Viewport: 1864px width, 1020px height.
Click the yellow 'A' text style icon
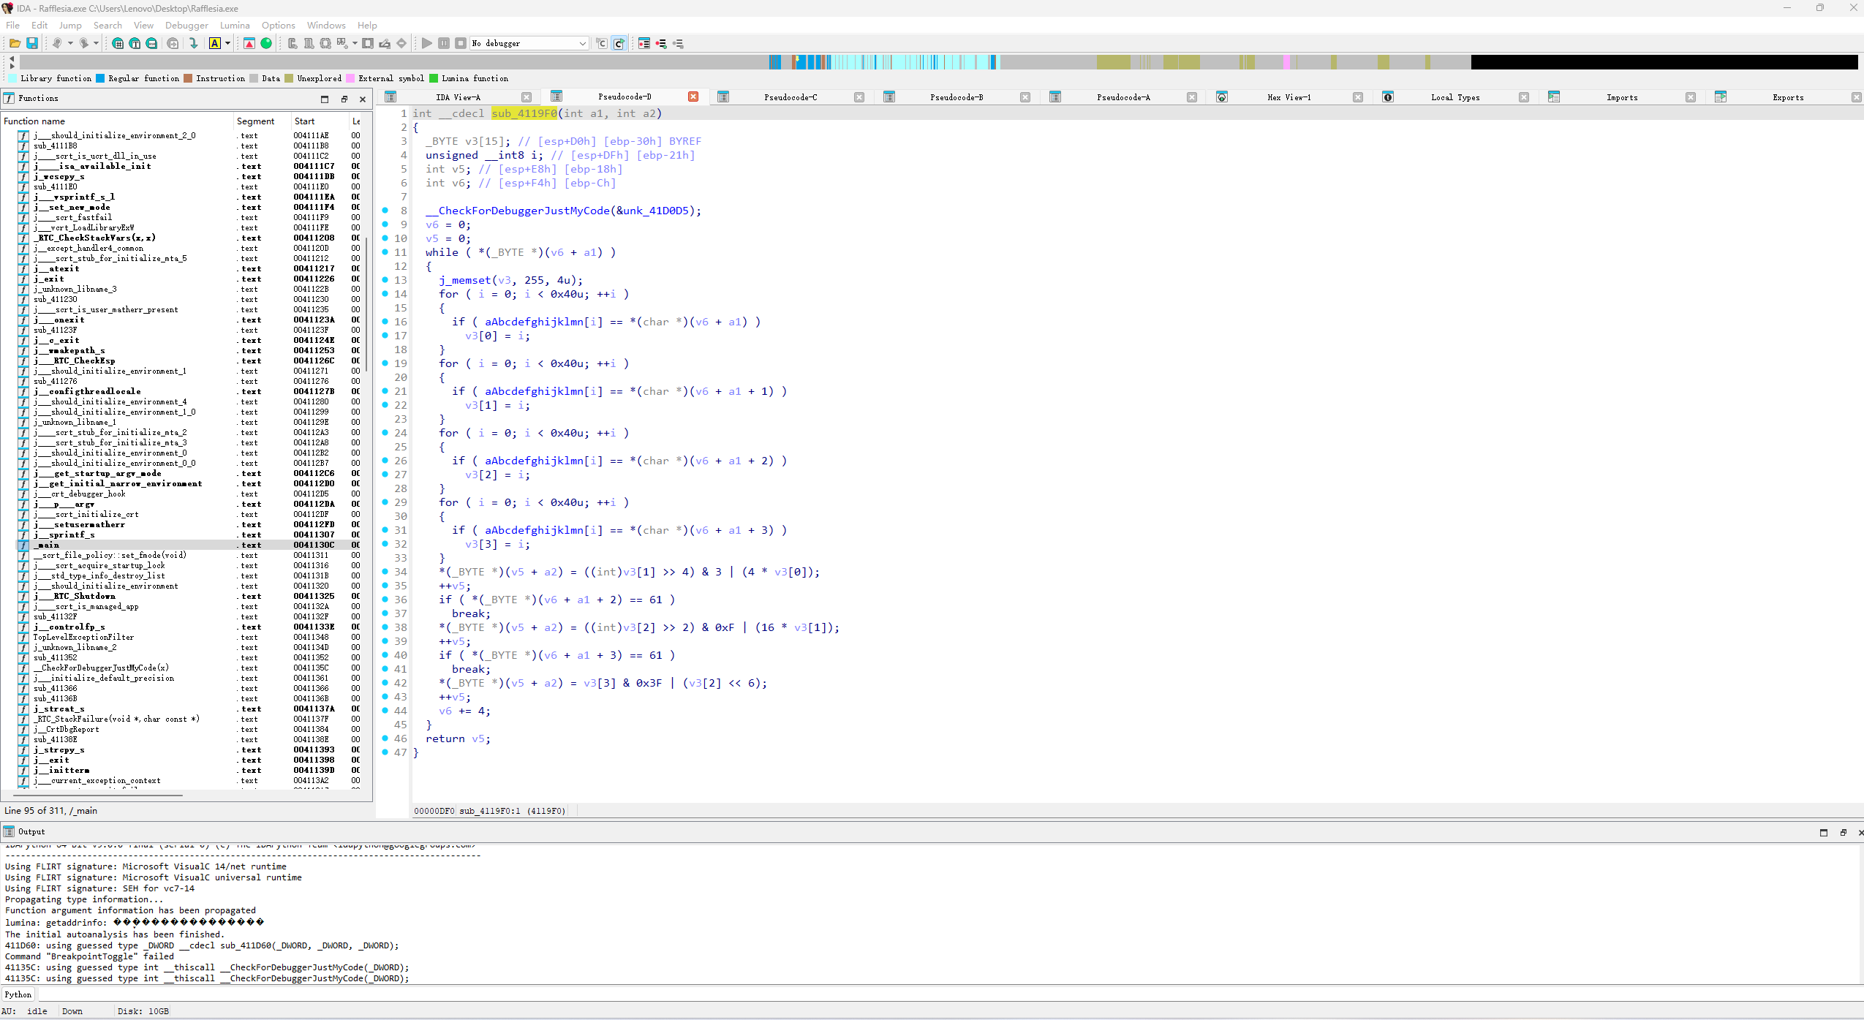point(215,44)
